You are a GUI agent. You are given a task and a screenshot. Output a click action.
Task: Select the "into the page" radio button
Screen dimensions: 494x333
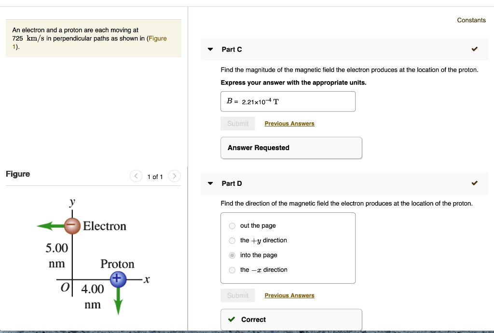tap(232, 255)
